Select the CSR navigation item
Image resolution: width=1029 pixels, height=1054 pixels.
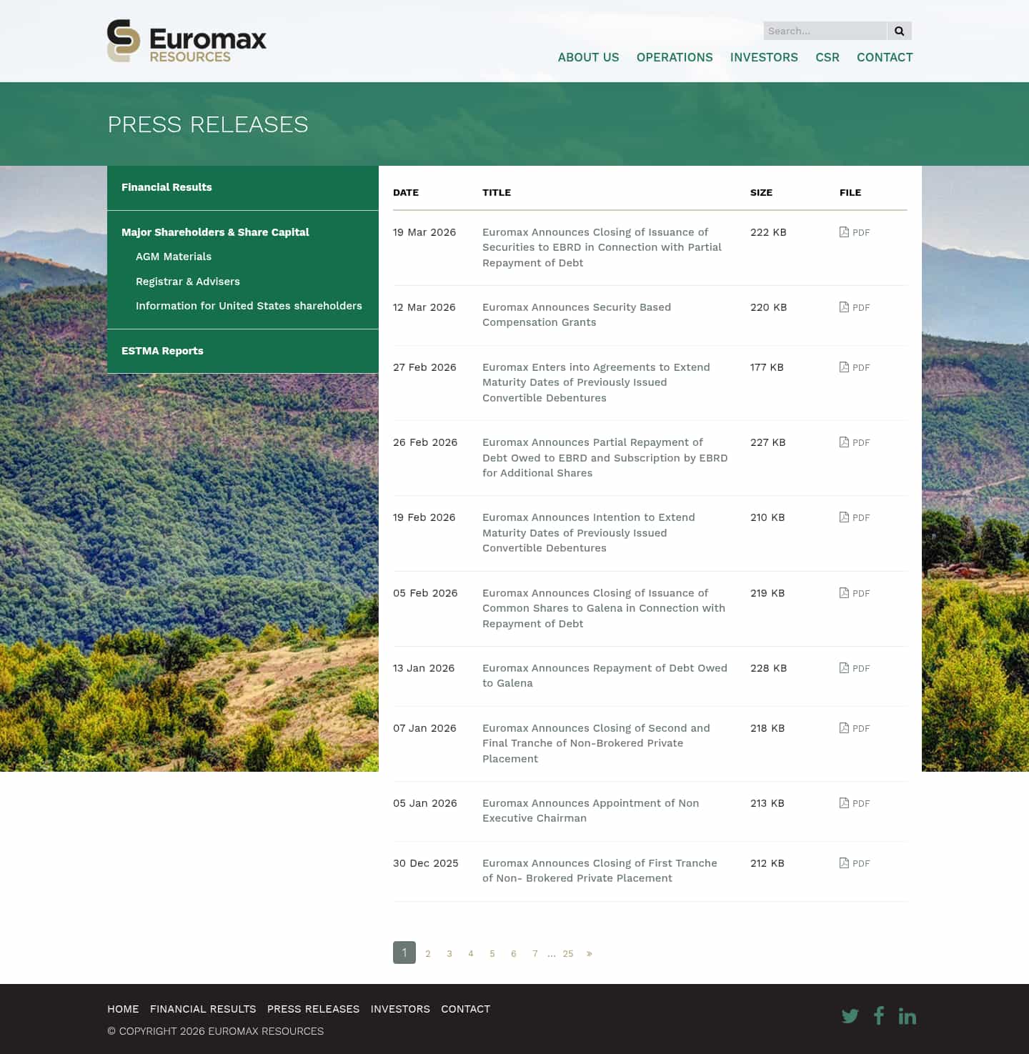827,57
